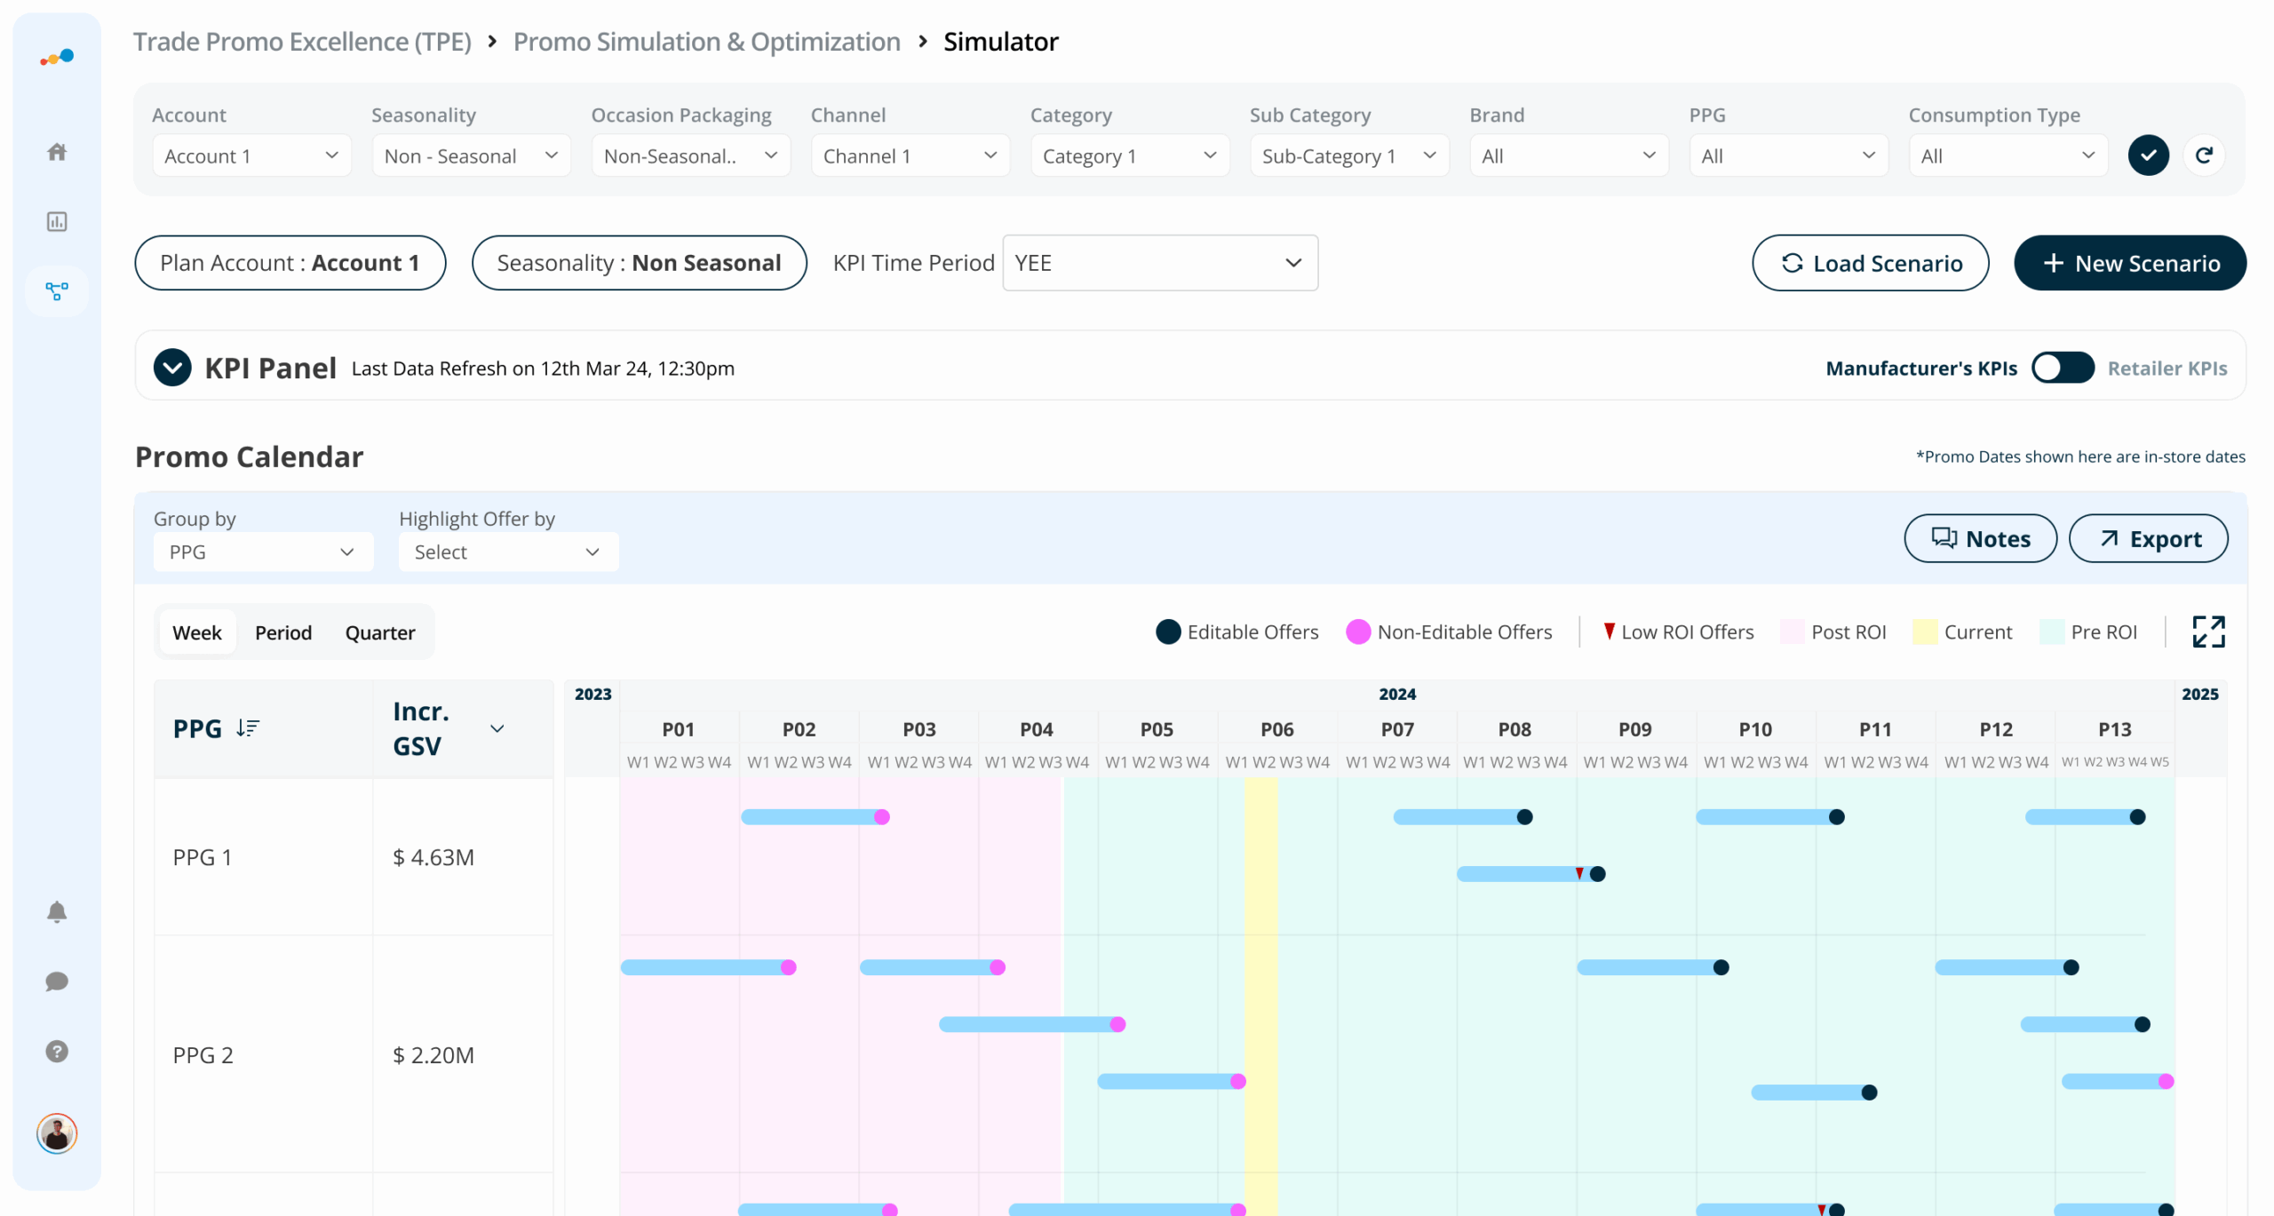Open the Sub Category dropdown
This screenshot has height=1216, width=2274.
tap(1349, 155)
